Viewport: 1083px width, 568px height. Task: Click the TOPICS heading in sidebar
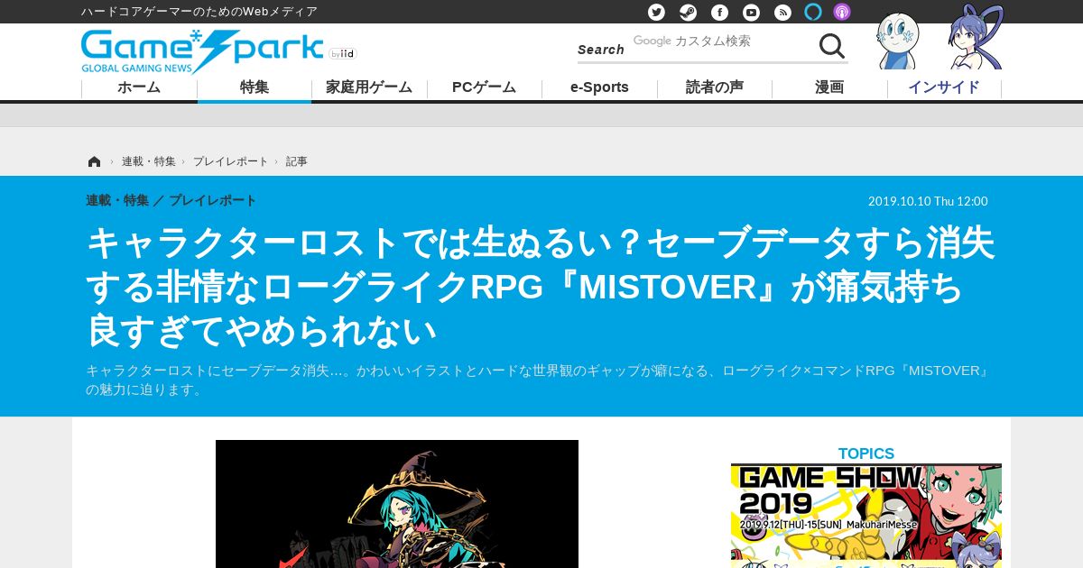click(866, 453)
